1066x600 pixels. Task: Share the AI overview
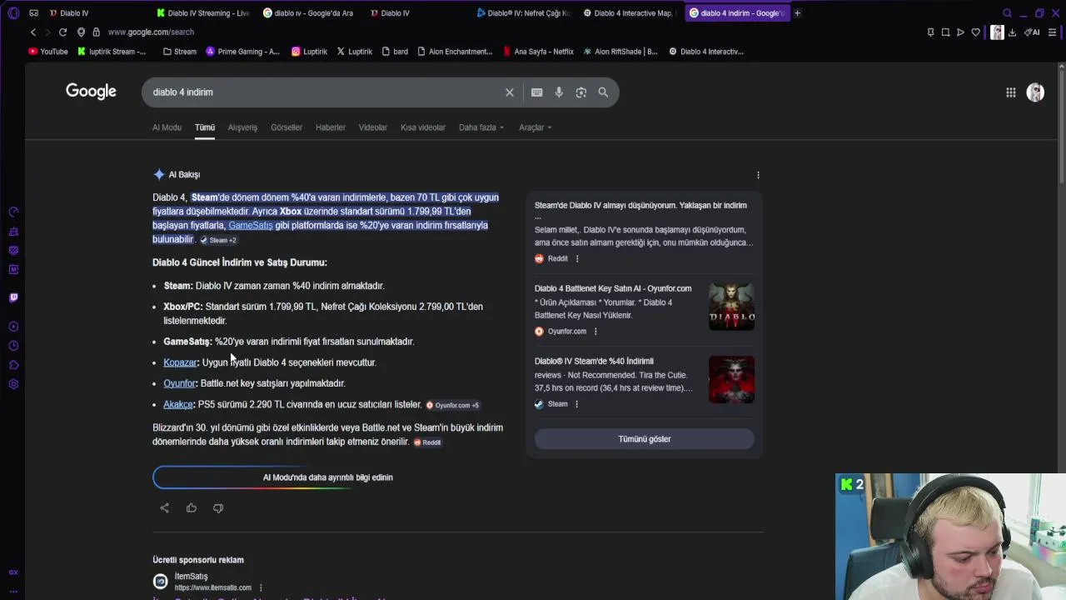click(164, 507)
